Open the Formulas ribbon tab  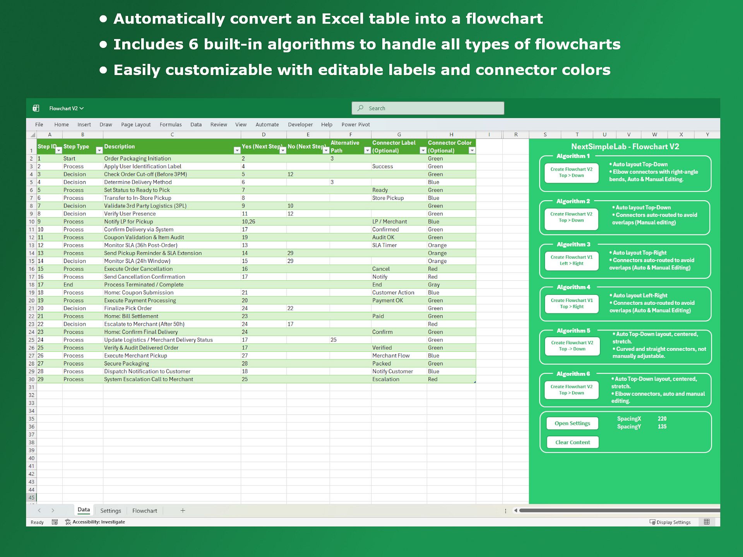(x=171, y=125)
